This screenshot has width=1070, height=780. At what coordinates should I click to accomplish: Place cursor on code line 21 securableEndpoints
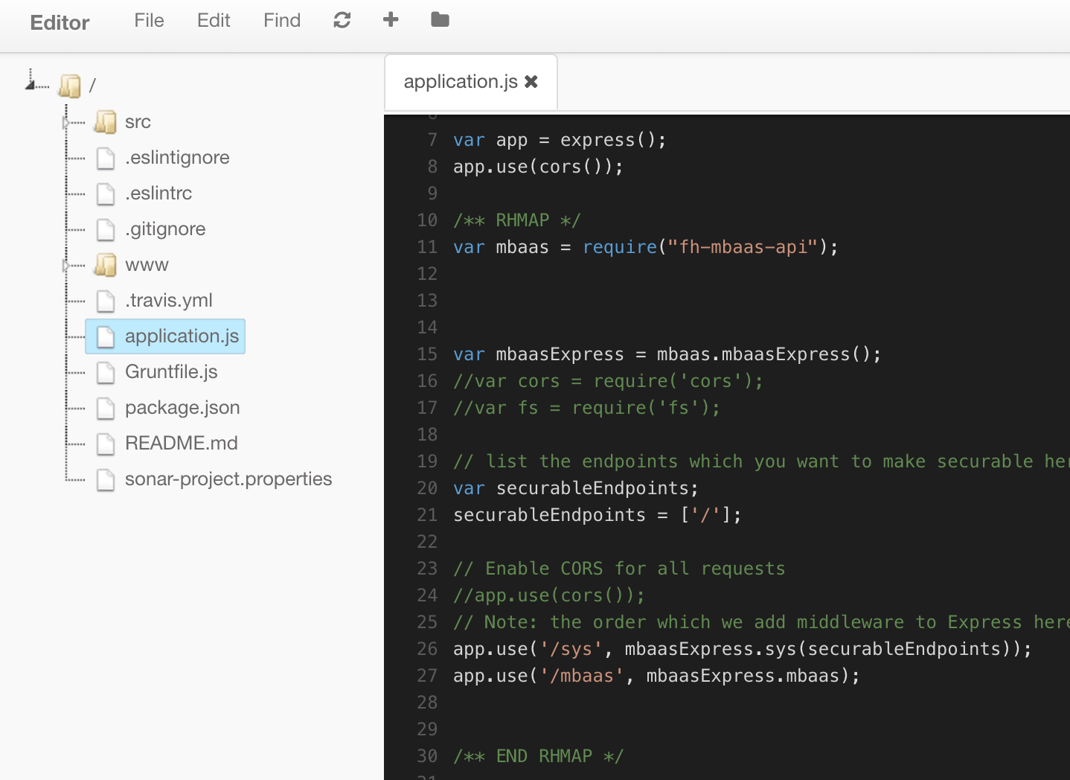[549, 515]
